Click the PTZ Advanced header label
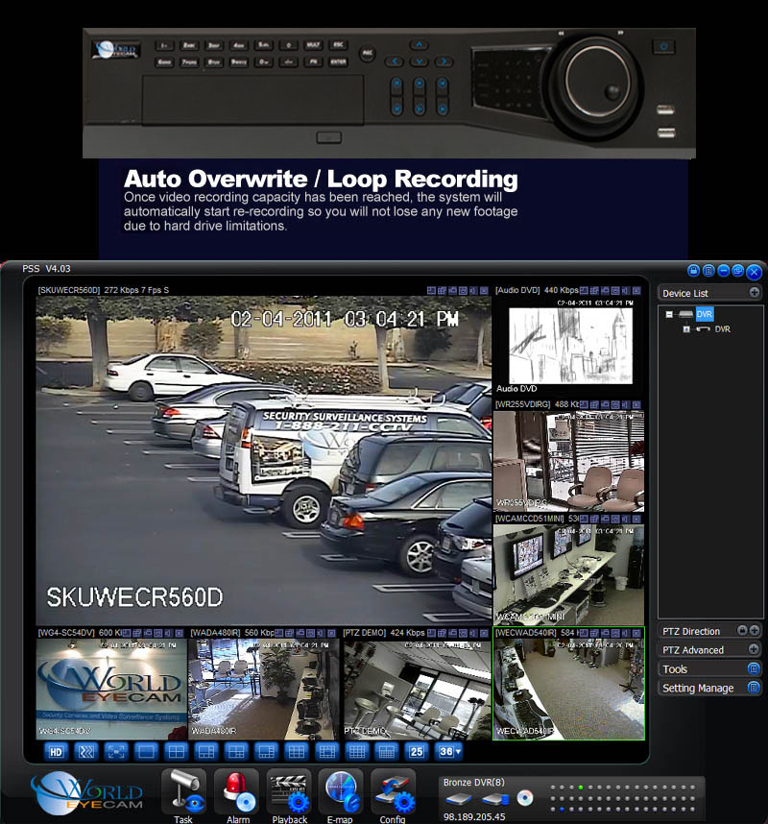Viewport: 768px width, 824px height. 693,650
